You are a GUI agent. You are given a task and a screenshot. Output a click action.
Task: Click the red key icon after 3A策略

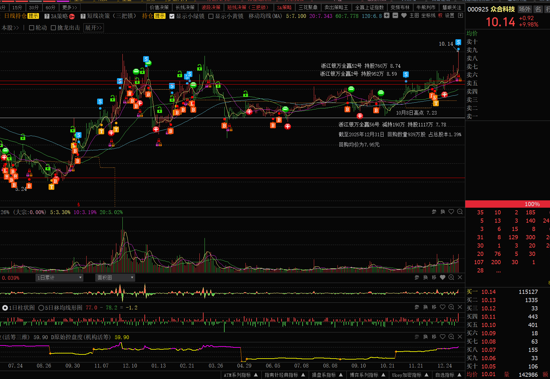click(x=72, y=16)
